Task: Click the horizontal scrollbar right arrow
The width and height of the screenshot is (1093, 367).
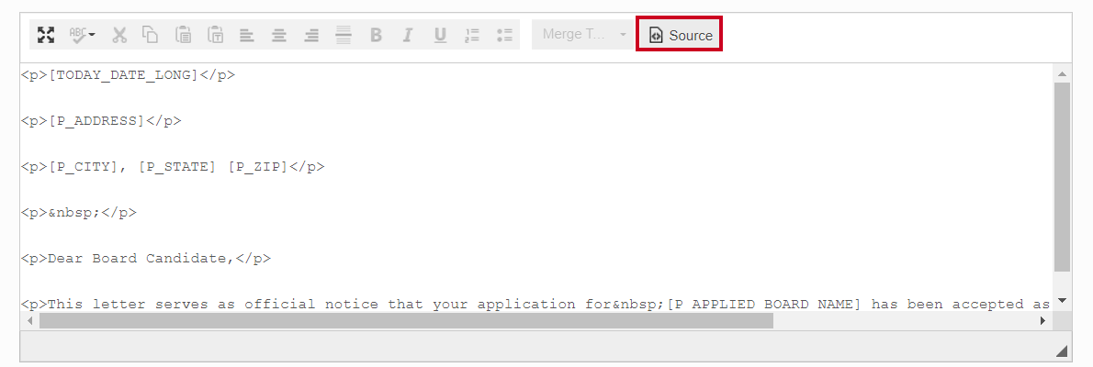Action: (x=1042, y=320)
